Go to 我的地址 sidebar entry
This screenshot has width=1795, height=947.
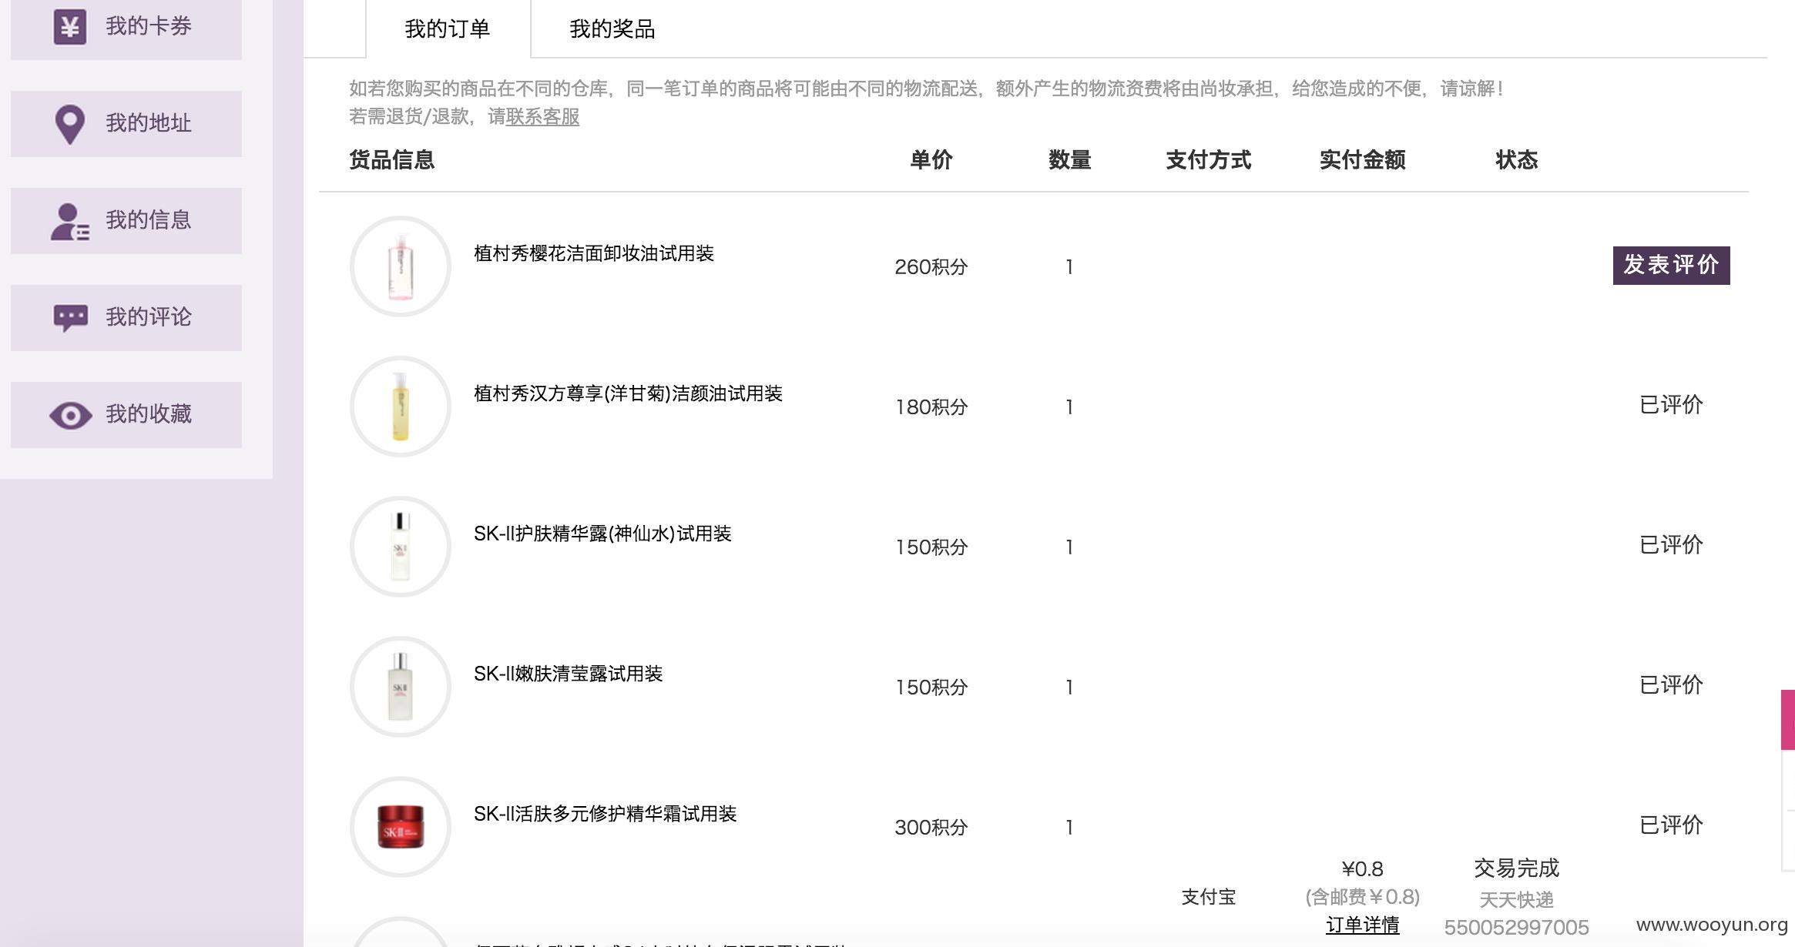[126, 124]
